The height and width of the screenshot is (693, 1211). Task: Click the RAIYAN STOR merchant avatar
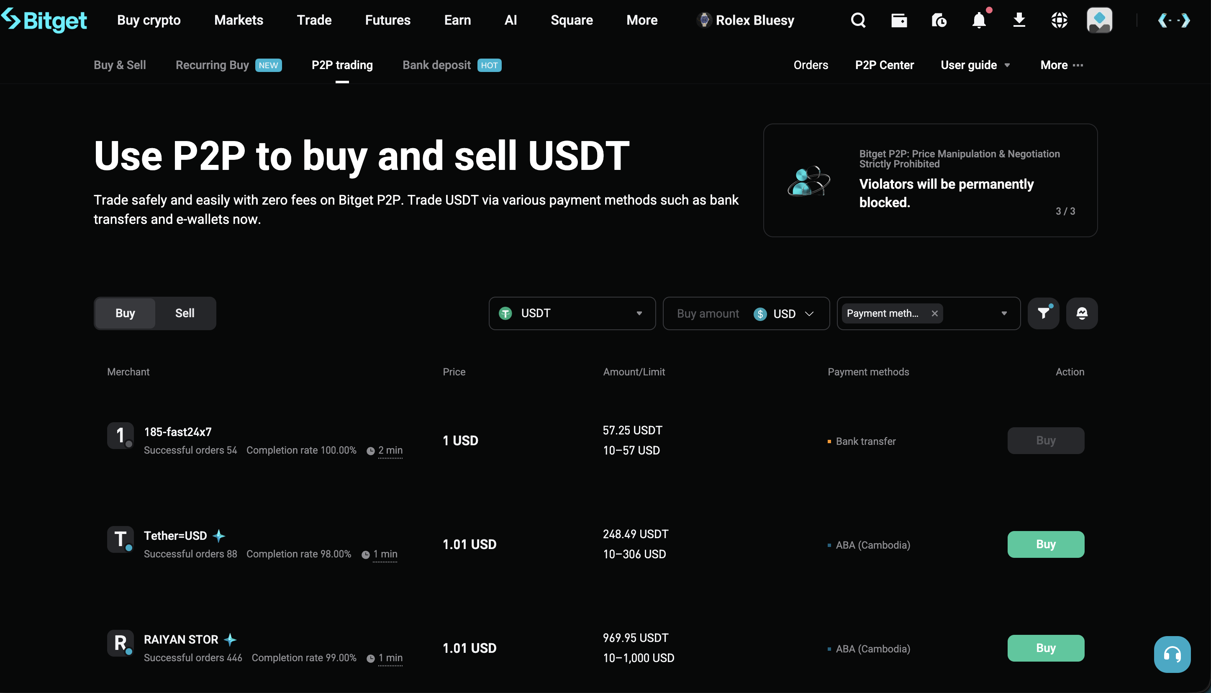pyautogui.click(x=121, y=643)
